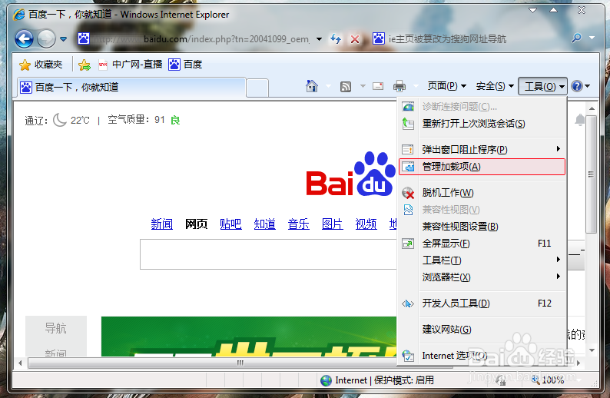Click the Internet Explorer title bar icon
Screen dimensions: 610x398
(x=18, y=15)
